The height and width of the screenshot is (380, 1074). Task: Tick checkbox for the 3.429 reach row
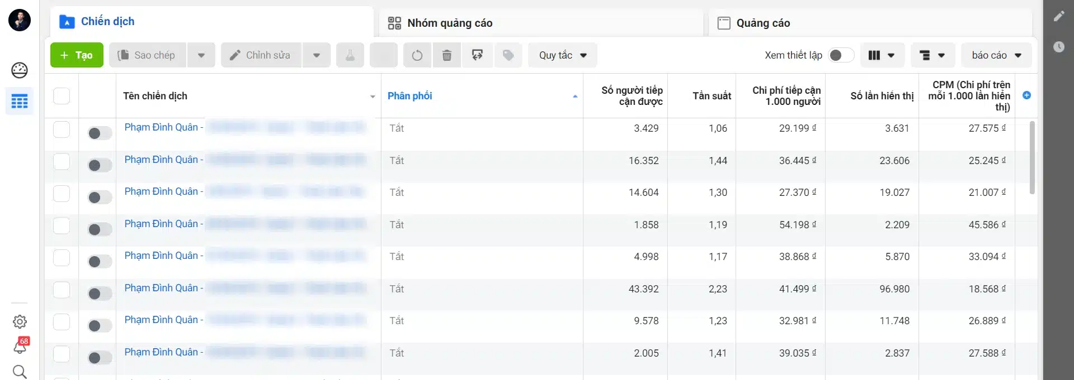62,129
